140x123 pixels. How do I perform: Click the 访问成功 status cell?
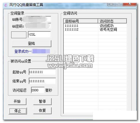tap(107, 26)
